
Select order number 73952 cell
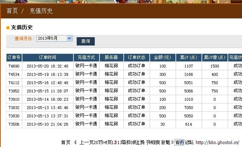(14, 91)
